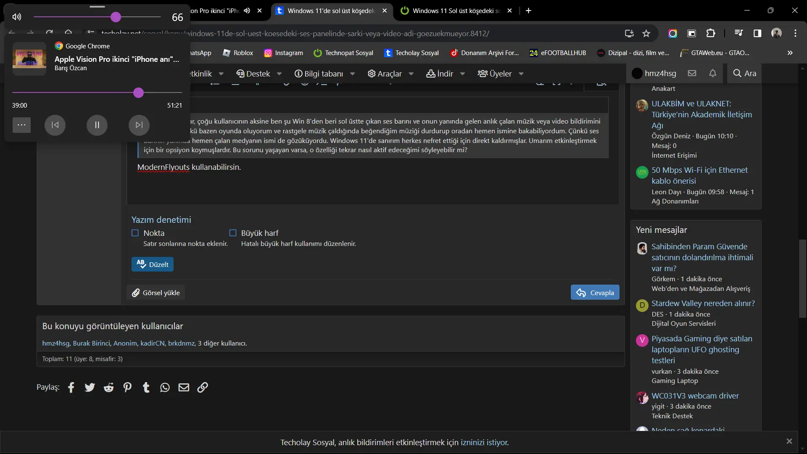Open the Ara search button

(x=744, y=73)
